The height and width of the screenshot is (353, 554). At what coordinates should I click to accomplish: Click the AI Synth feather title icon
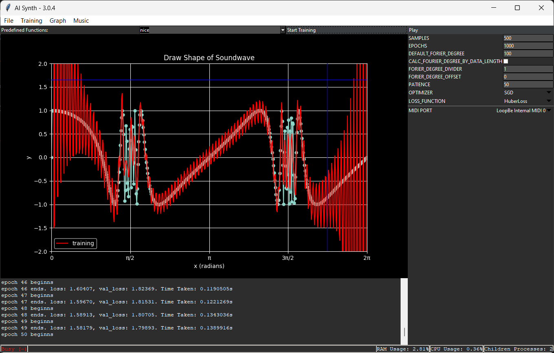8,8
